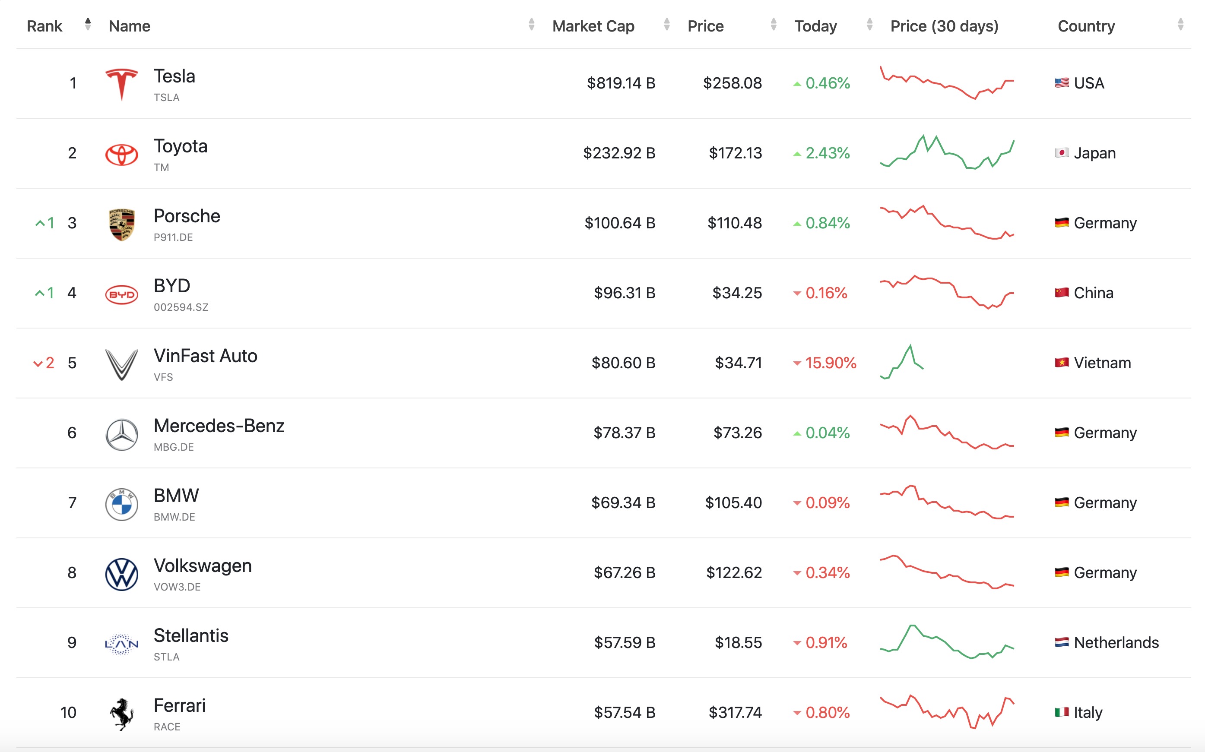Click Toyota's 30-day price chart

[x=947, y=152]
